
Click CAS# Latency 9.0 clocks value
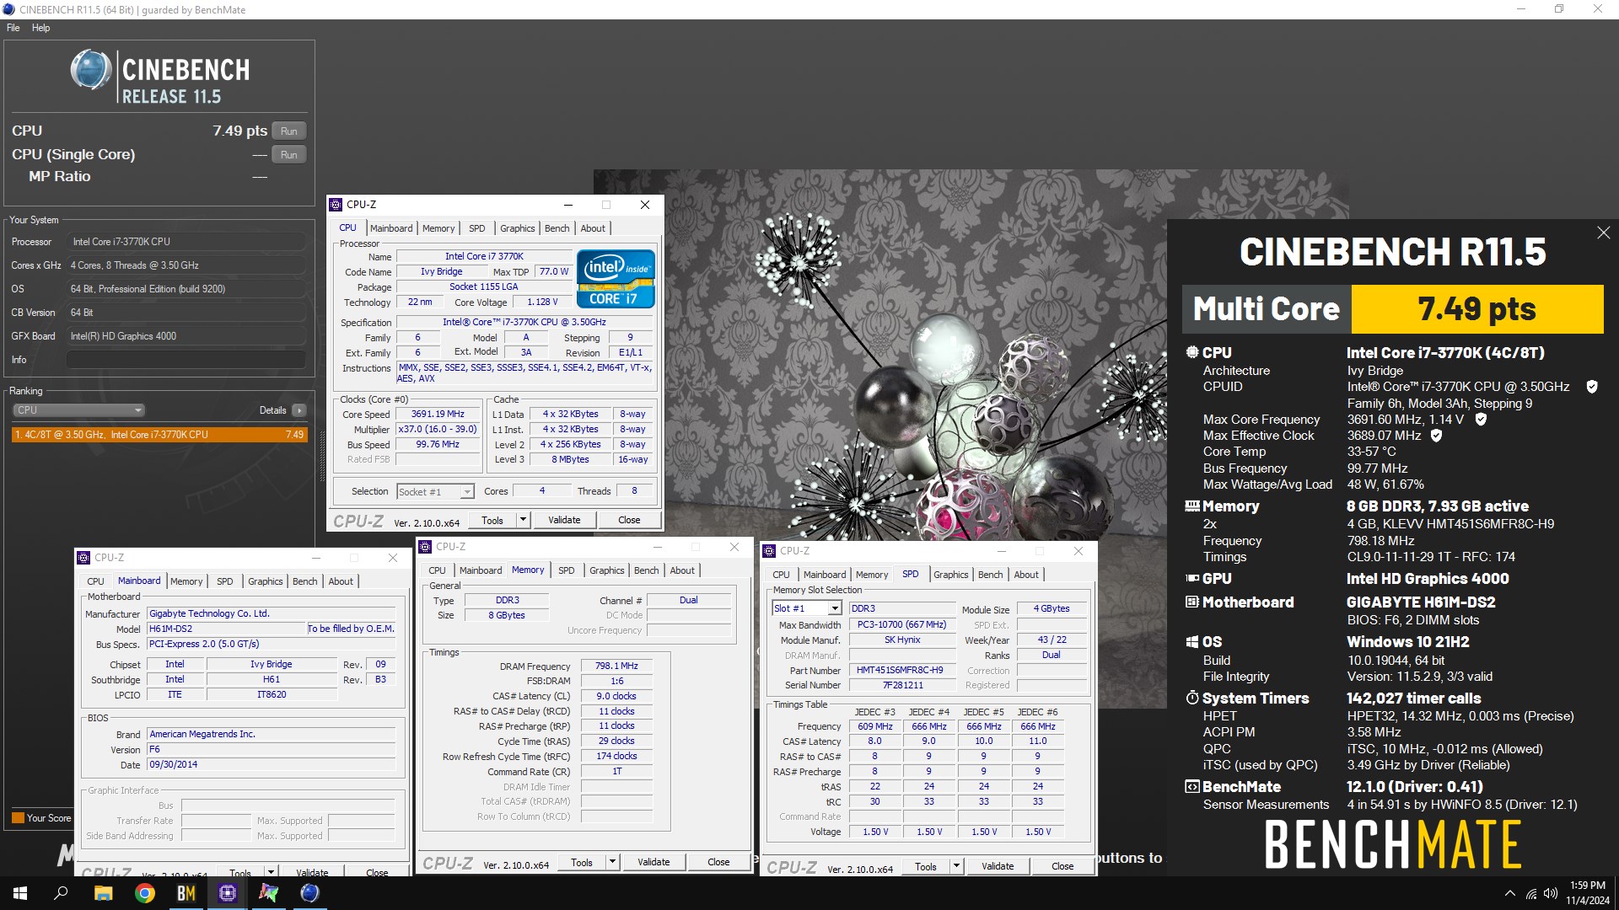[x=617, y=696]
